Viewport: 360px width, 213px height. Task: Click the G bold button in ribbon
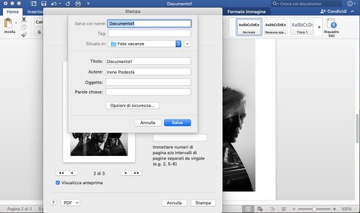[x=39, y=32]
